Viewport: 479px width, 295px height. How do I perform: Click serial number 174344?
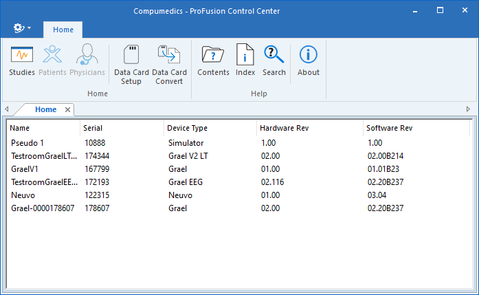click(x=97, y=156)
